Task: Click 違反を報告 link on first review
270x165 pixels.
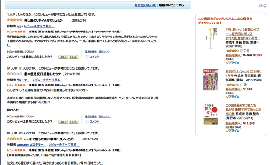Action: click(91, 52)
